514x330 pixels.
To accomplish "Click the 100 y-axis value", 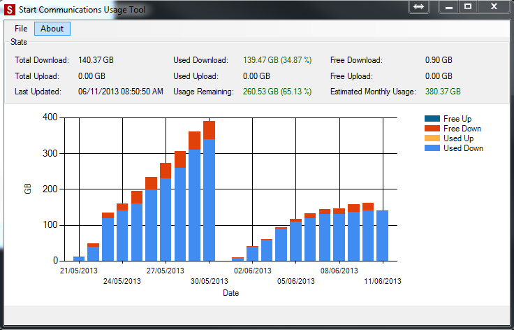I will 50,225.
